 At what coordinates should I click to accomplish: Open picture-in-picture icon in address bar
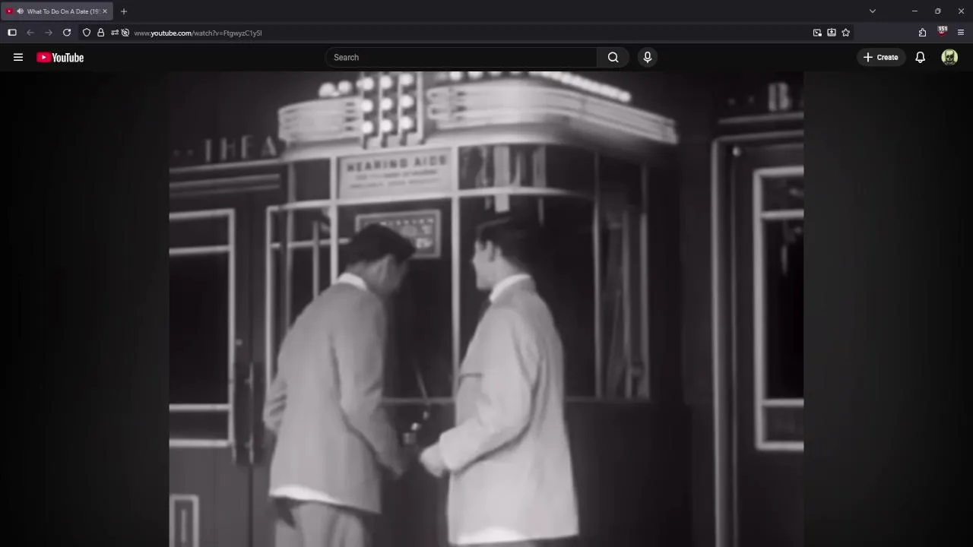pos(817,33)
